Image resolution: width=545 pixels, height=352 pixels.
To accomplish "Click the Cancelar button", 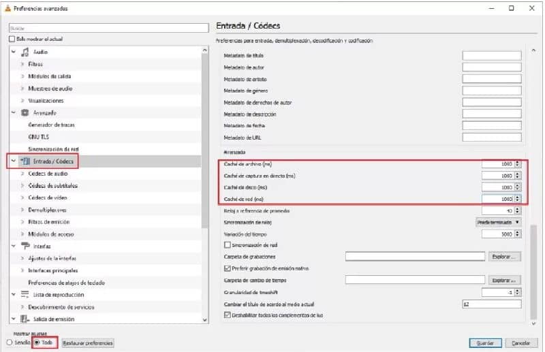I will click(520, 343).
